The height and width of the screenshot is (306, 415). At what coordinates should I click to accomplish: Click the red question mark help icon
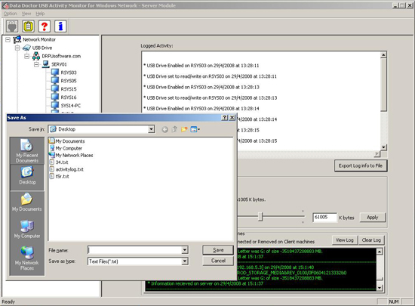pos(45,26)
